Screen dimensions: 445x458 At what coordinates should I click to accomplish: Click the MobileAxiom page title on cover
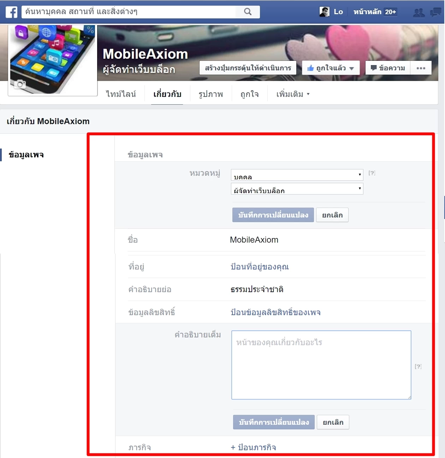pos(145,54)
